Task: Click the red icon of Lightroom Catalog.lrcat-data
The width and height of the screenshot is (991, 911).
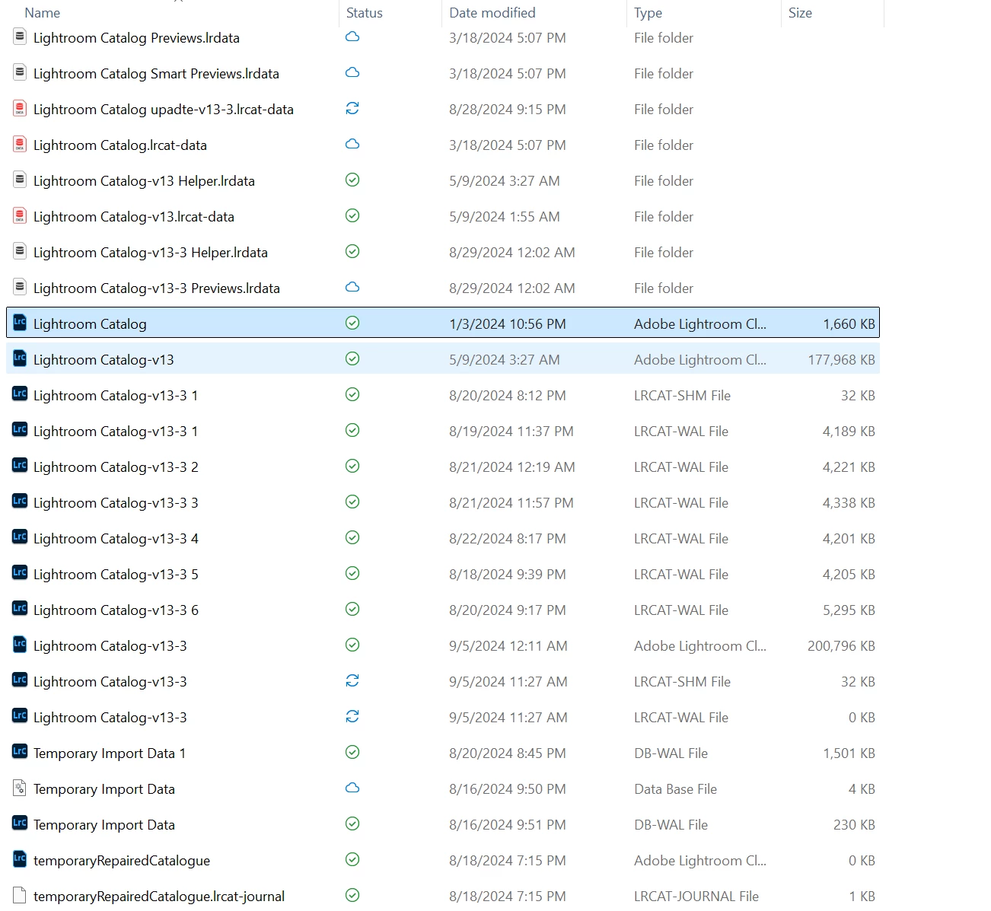Action: pyautogui.click(x=20, y=144)
